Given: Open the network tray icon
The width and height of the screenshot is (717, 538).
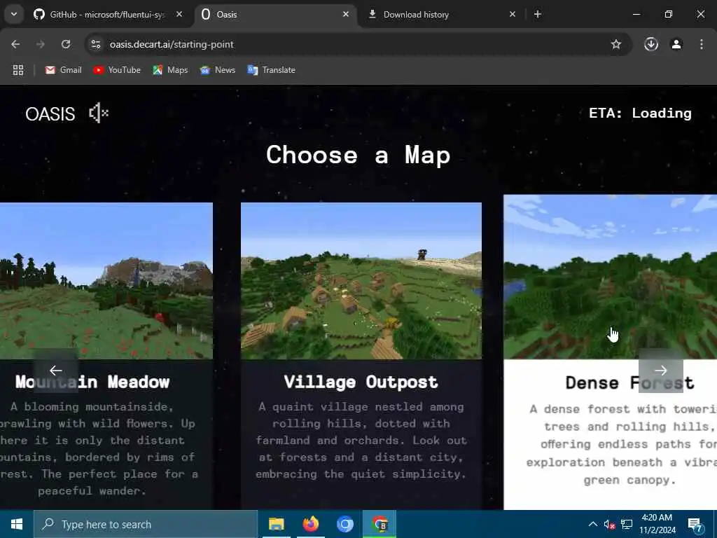Looking at the screenshot, I should tap(627, 524).
